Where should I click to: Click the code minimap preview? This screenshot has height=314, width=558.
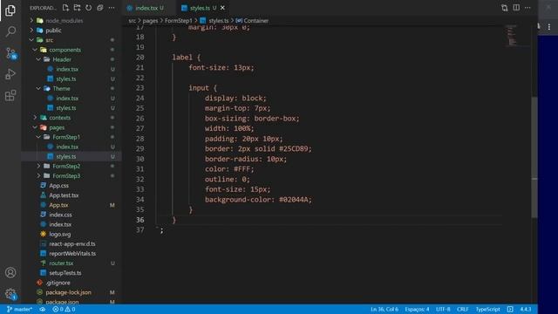point(512,35)
